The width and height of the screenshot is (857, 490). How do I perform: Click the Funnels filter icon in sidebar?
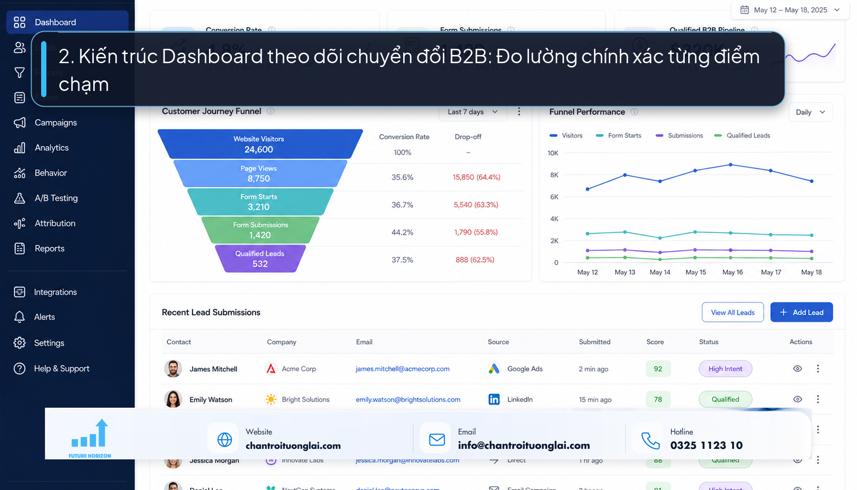point(20,73)
